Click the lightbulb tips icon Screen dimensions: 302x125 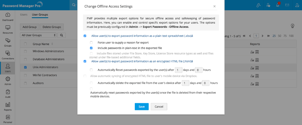293,26
